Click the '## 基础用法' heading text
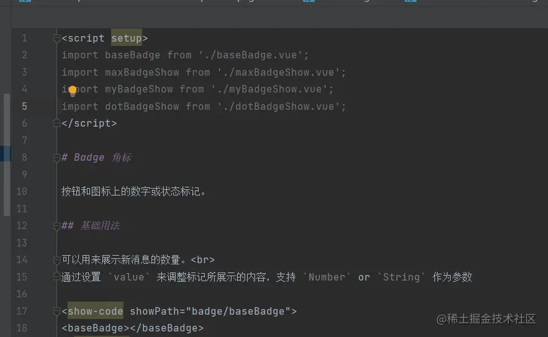The height and width of the screenshot is (337, 548). click(91, 225)
